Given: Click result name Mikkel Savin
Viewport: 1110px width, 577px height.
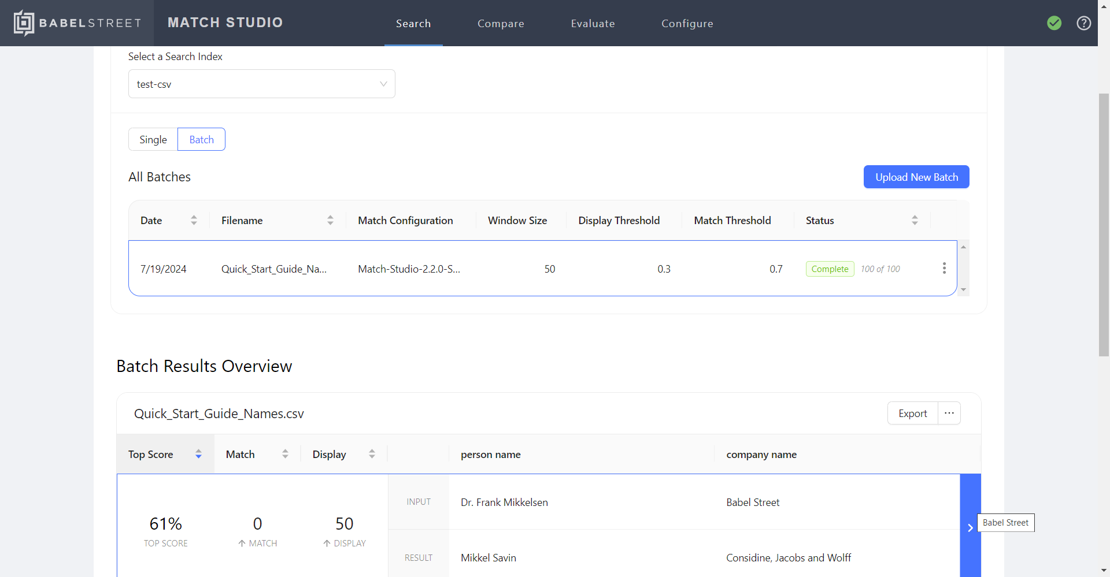Looking at the screenshot, I should [x=489, y=557].
